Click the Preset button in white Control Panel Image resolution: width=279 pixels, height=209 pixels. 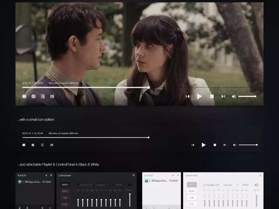tap(245, 185)
